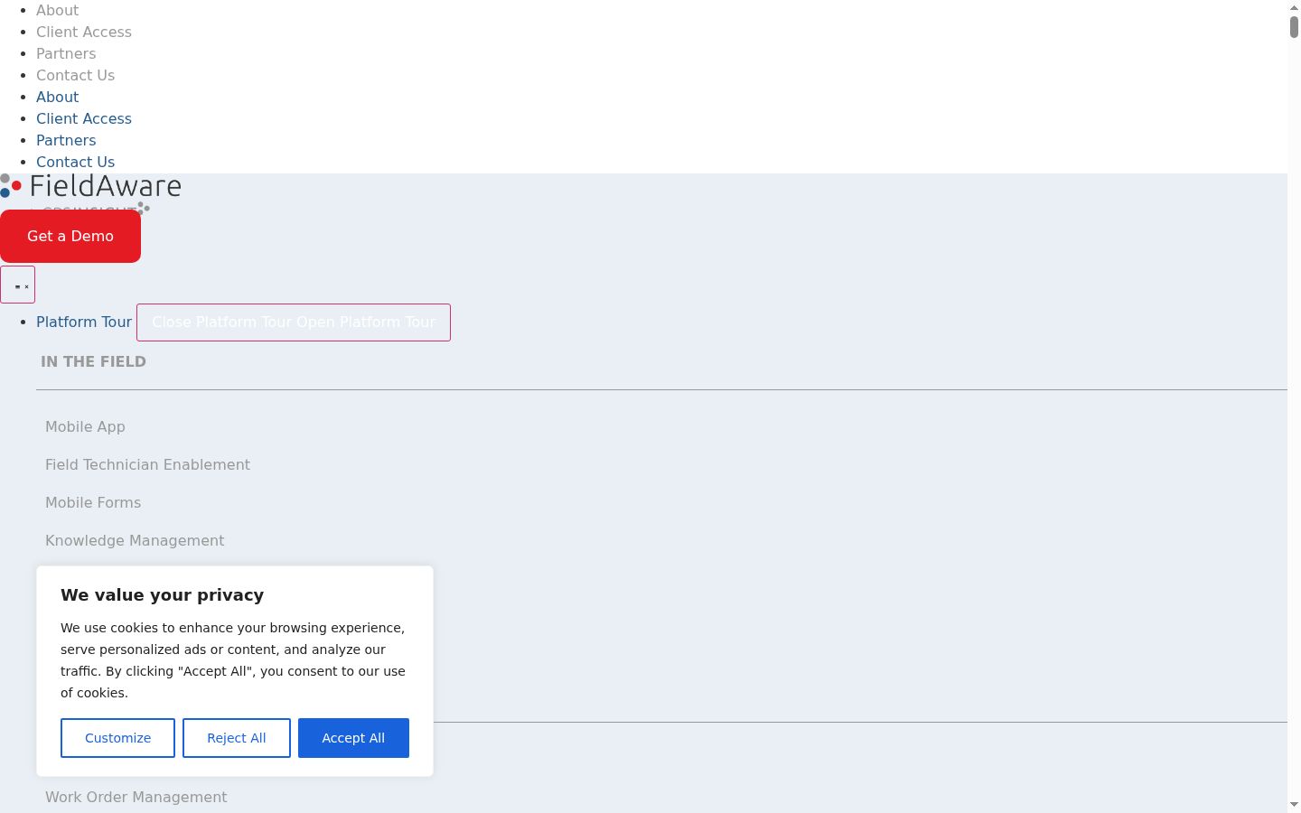Screen dimensions: 1301x813
Task: Go to Mobile App page
Action: [85, 426]
